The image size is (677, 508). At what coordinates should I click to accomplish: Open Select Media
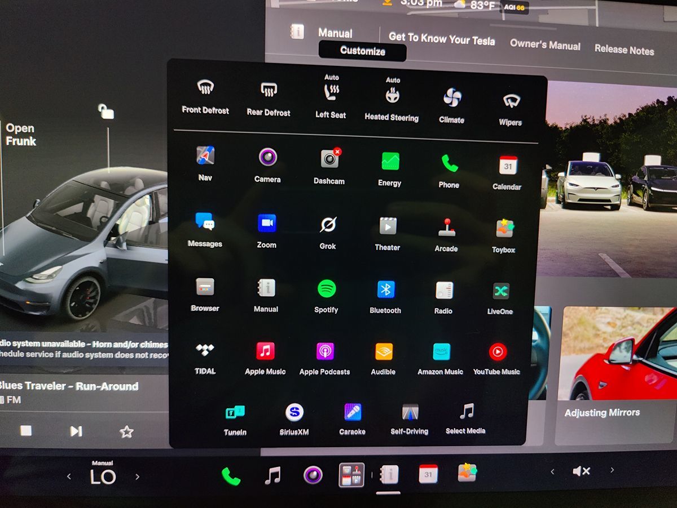tap(466, 418)
